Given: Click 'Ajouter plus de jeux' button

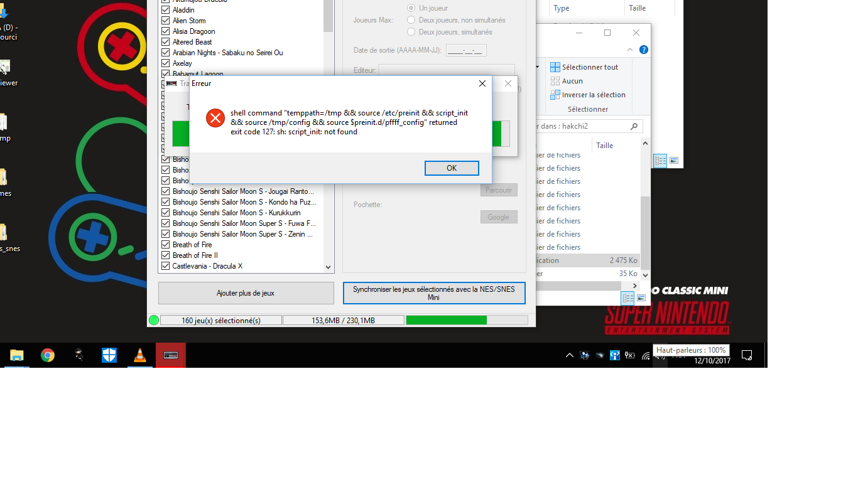Looking at the screenshot, I should 246,293.
